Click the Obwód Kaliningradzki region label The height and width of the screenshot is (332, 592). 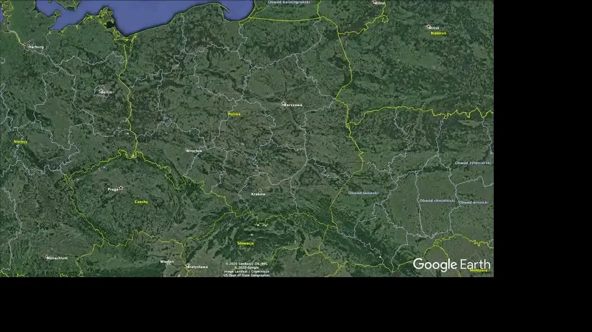289,2
